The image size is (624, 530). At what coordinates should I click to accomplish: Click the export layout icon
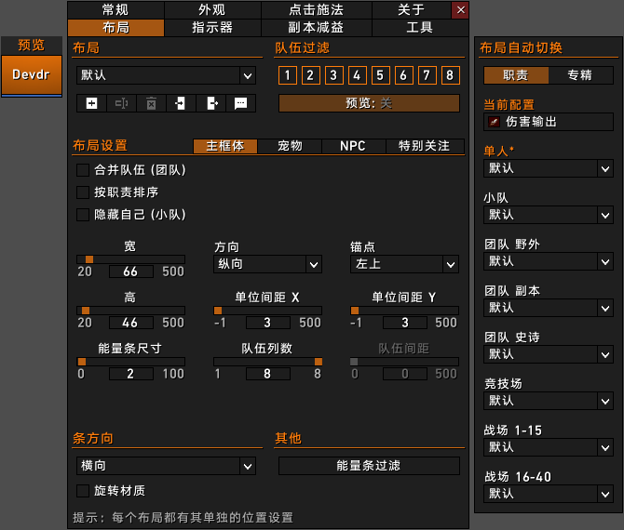point(211,103)
